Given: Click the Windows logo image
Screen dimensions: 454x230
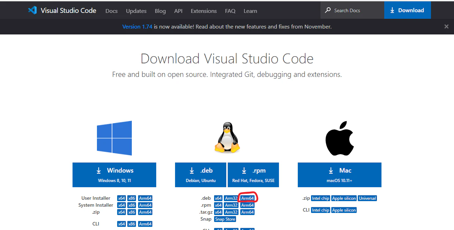Looking at the screenshot, I should click(114, 138).
